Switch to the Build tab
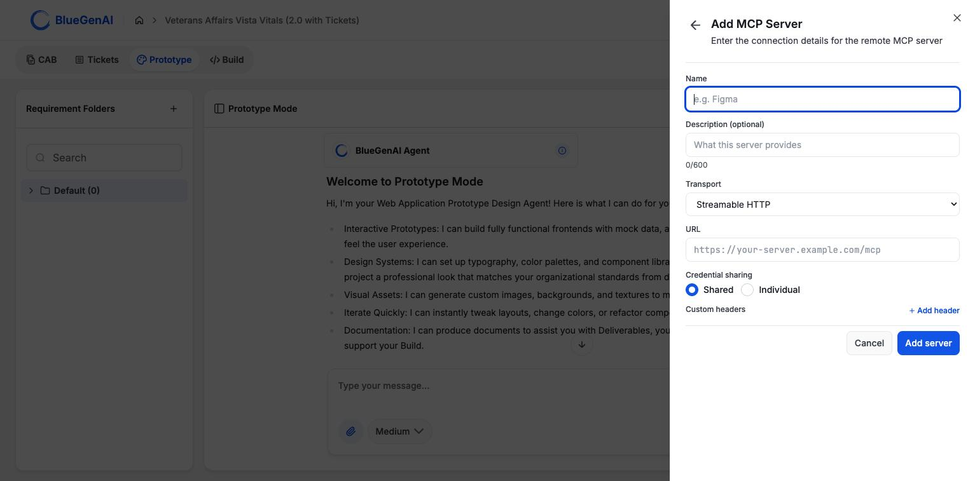The image size is (975, 481). pyautogui.click(x=226, y=60)
